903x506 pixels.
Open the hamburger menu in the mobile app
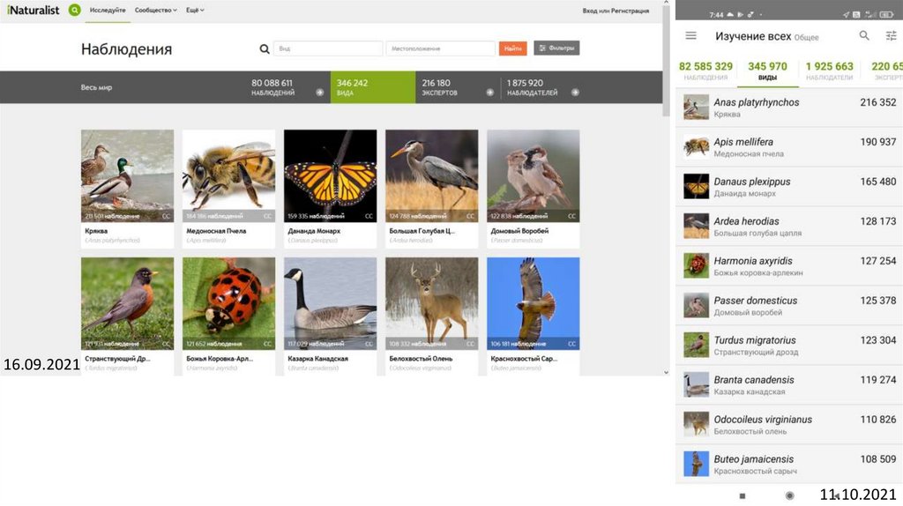point(691,35)
